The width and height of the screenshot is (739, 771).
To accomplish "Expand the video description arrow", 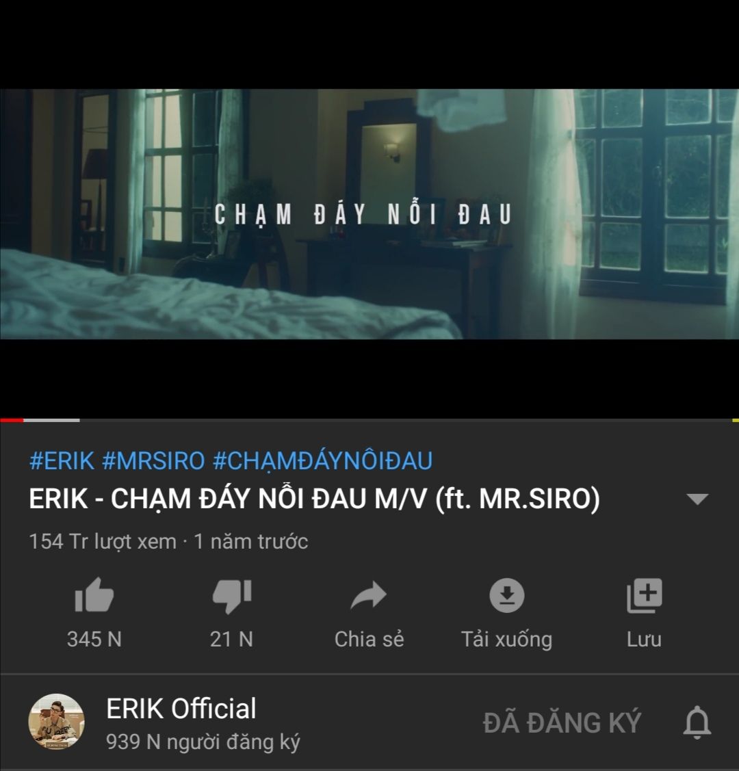I will point(697,499).
